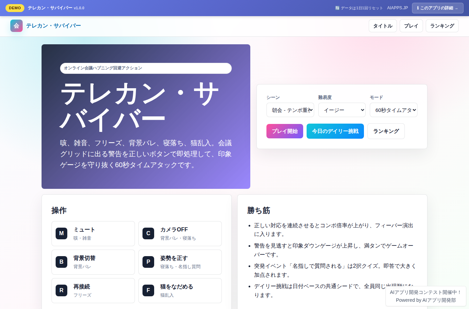Start the game with プレイ開始
The height and width of the screenshot is (309, 469).
285,131
